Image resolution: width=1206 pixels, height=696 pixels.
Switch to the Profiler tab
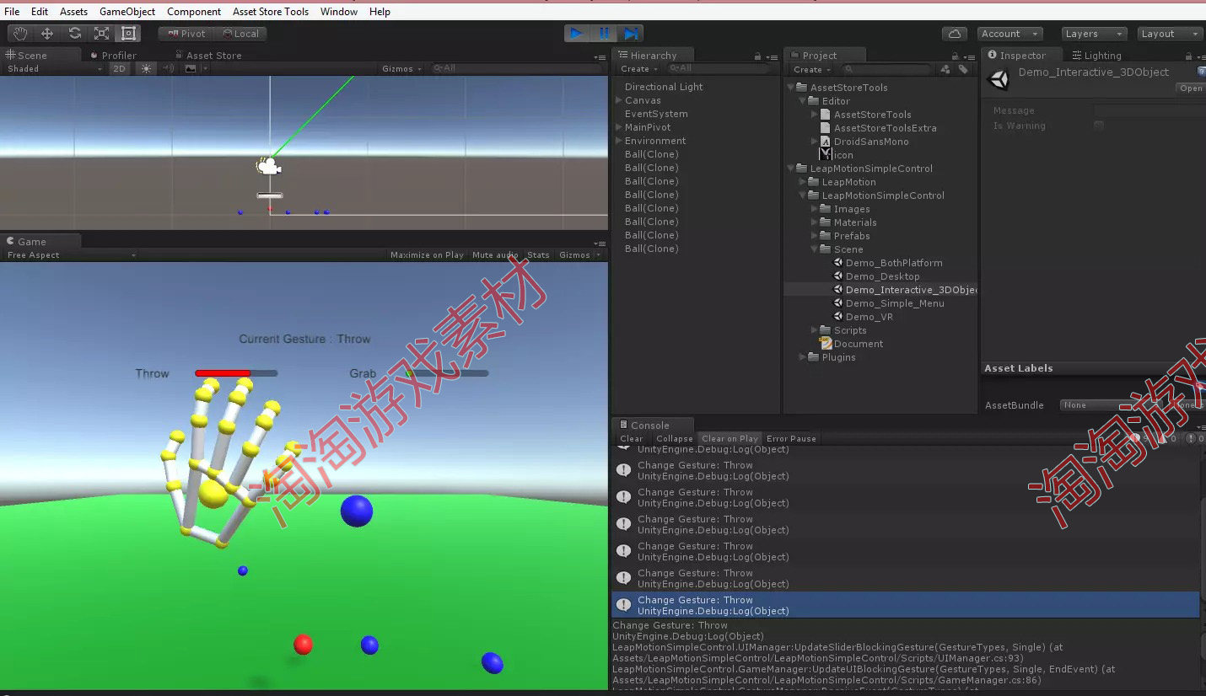(x=112, y=56)
